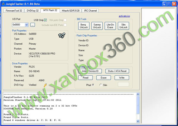Image resolution: width=178 pixels, height=126 pixels.
Task: Click the USB connection icon in Port Properties
Action: point(62,35)
